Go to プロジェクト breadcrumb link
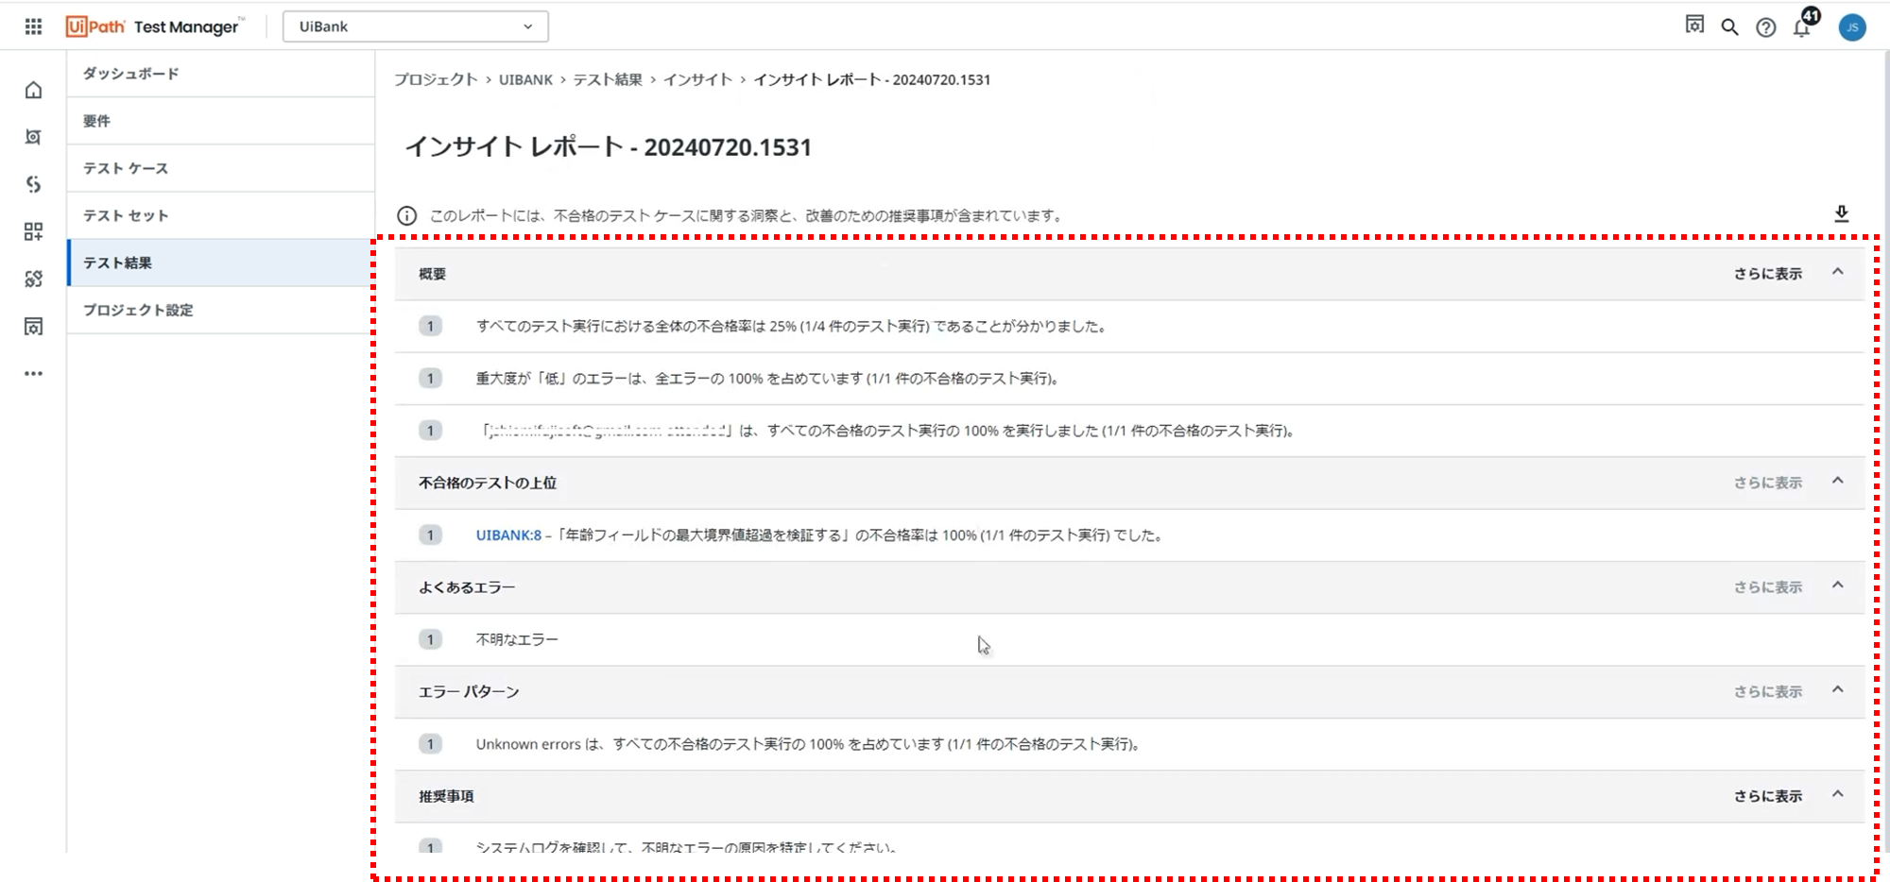 coord(436,79)
